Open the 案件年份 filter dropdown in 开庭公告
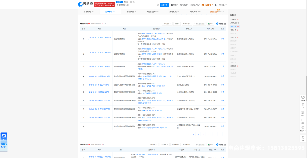The image size is (307, 158). pyautogui.click(x=187, y=24)
